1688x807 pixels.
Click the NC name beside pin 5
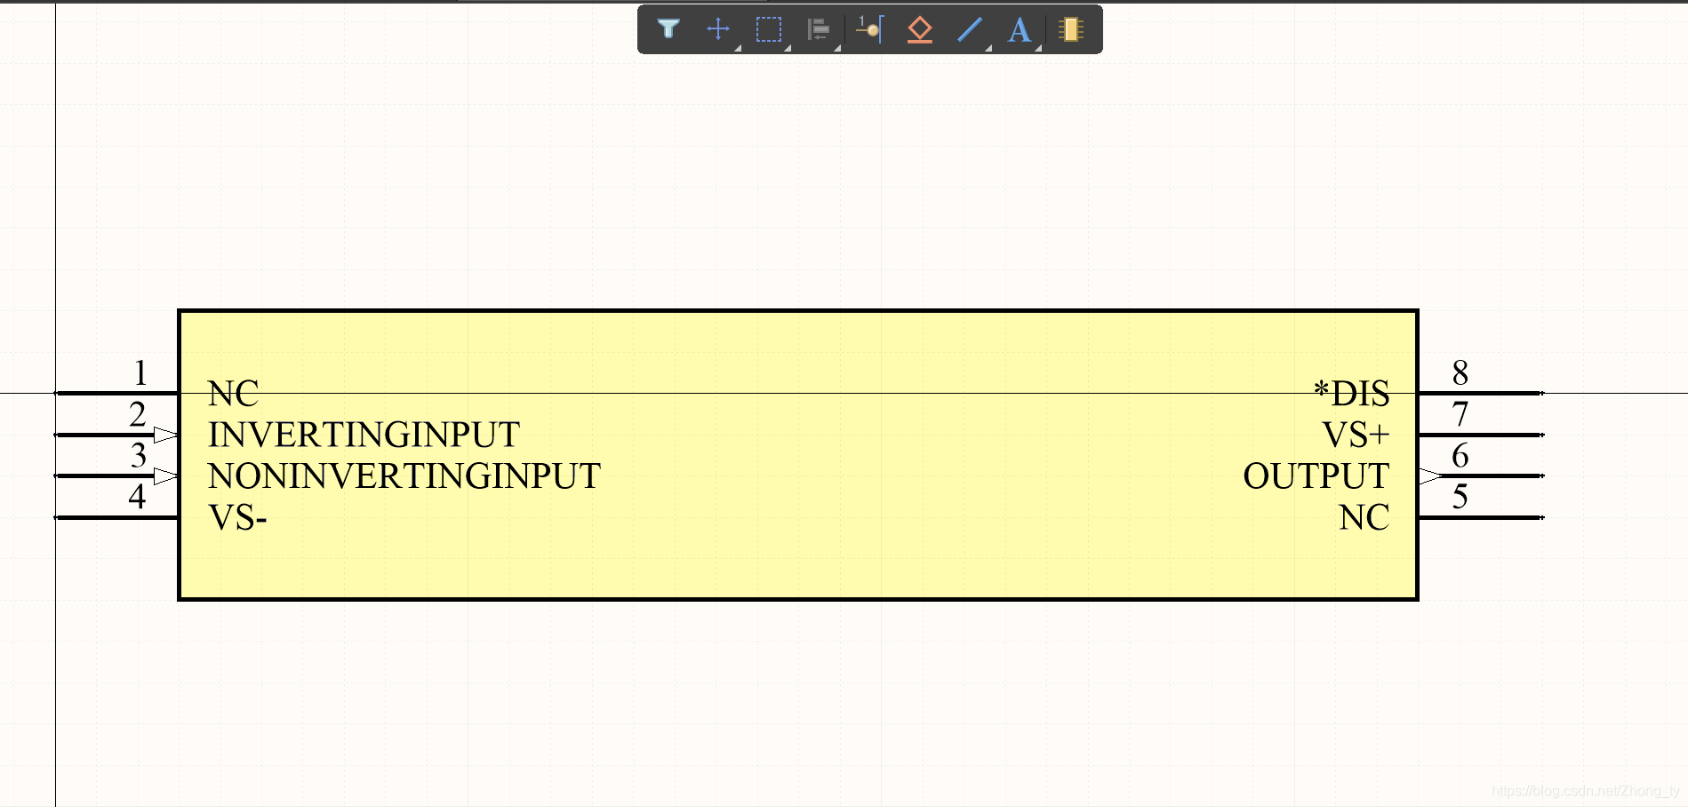(x=1364, y=517)
